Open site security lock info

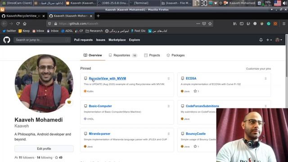[x=56, y=23]
